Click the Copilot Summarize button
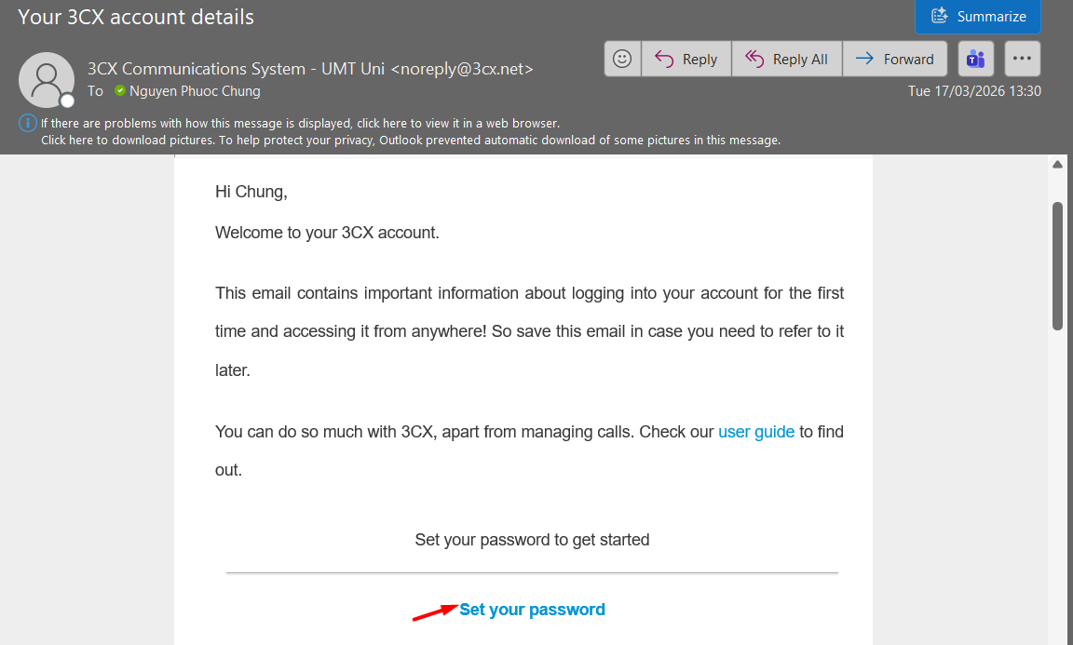 click(x=978, y=16)
